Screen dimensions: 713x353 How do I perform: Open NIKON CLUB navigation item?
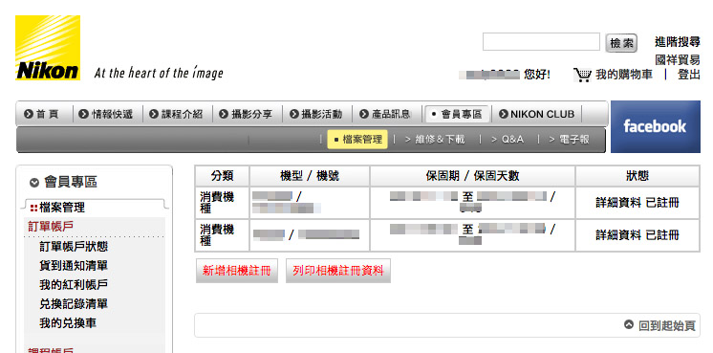[x=542, y=114]
